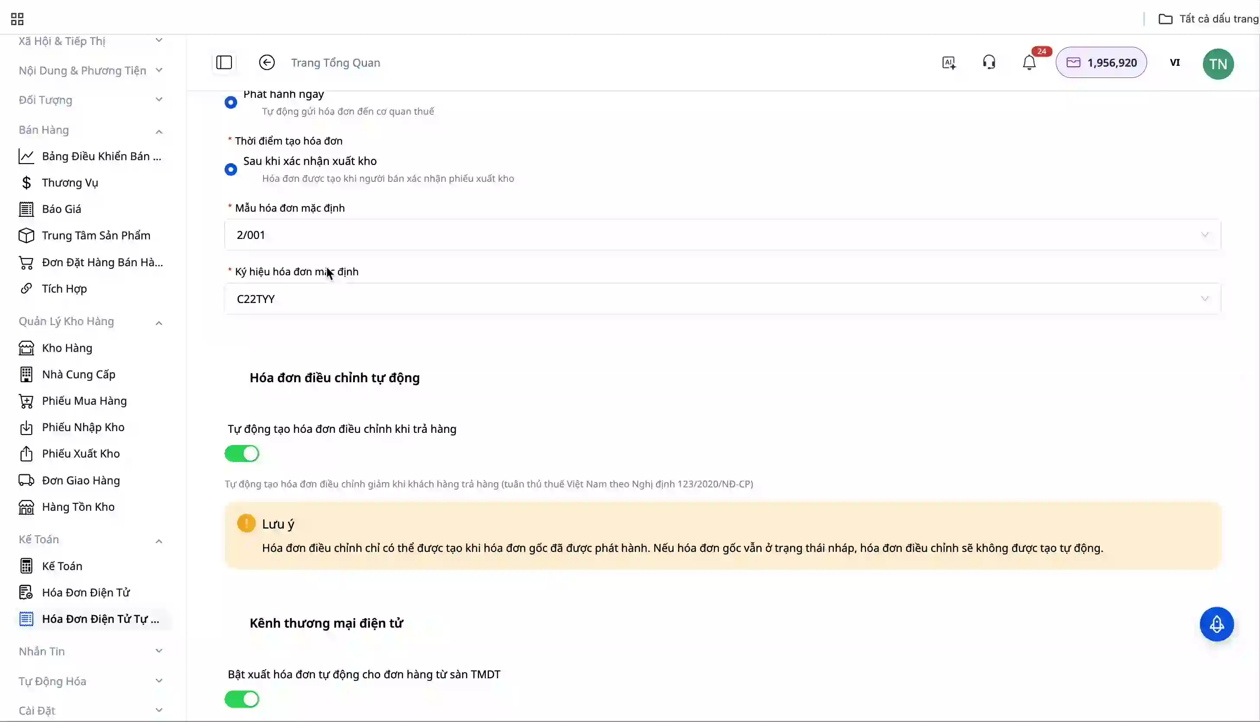Open the 'Mẫu hóa đơn mặc định' dropdown
Screen dimensions: 1260x722
coord(722,235)
